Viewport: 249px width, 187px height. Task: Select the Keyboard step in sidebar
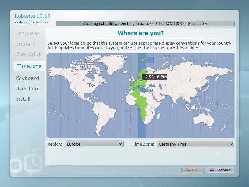click(27, 79)
